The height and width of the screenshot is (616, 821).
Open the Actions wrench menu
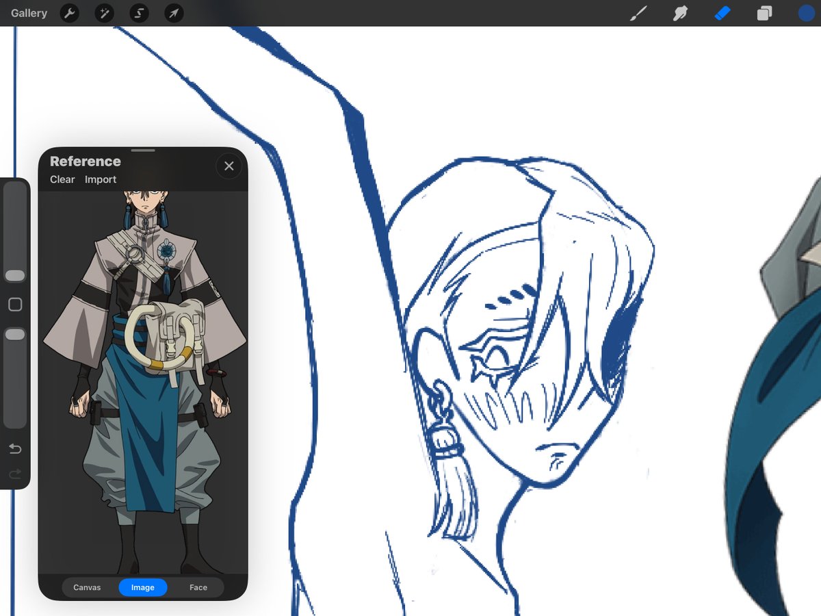click(69, 13)
